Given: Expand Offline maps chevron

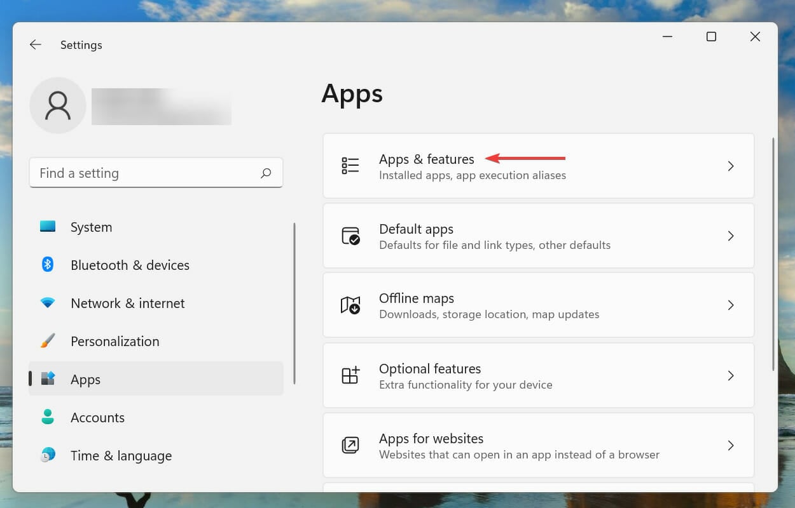Looking at the screenshot, I should pos(731,305).
